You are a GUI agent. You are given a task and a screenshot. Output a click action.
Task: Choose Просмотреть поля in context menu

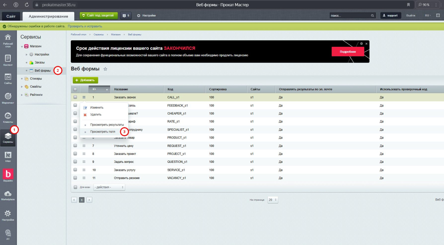point(102,132)
